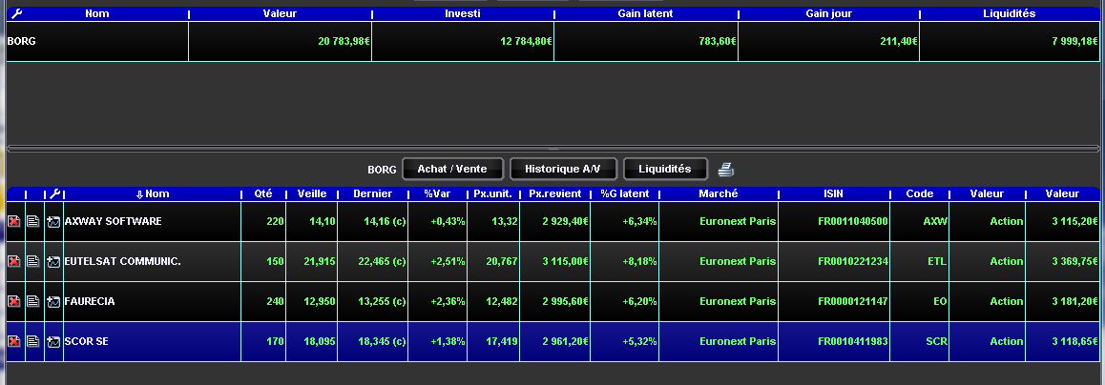Click the Gain jour summary column header

pyautogui.click(x=828, y=13)
